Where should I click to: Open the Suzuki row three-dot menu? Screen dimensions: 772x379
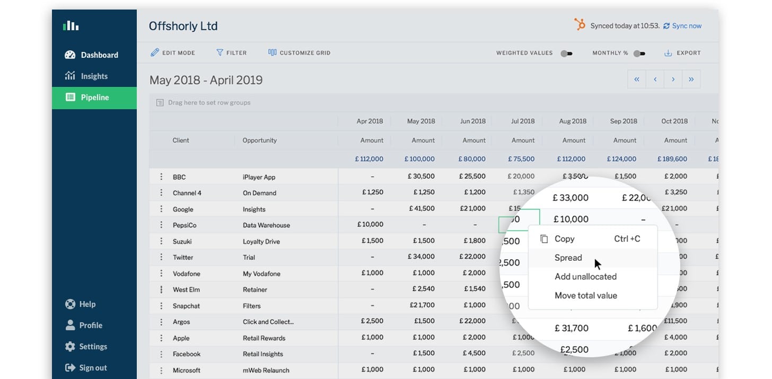point(161,241)
